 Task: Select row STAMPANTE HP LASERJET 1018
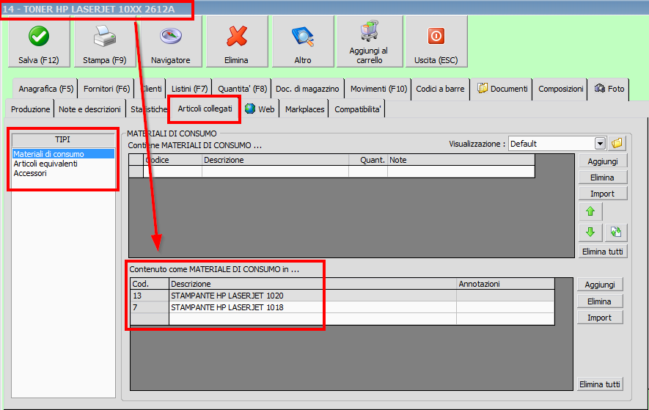click(x=342, y=307)
